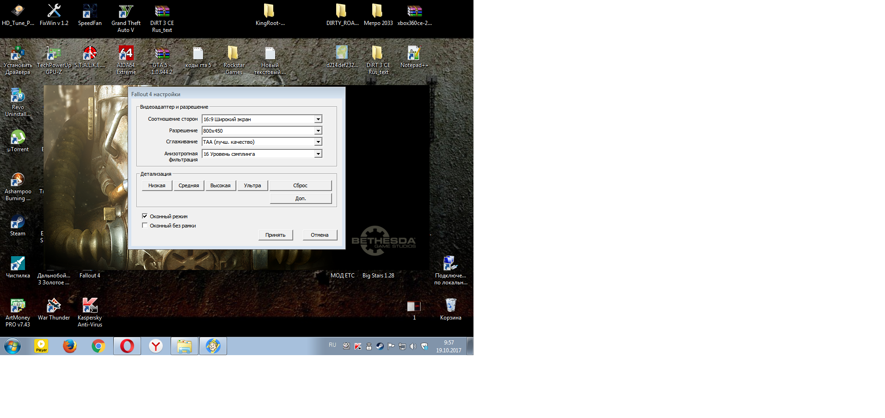The height and width of the screenshot is (418, 885).
Task: Open Firefox from the taskbar
Action: tap(70, 346)
